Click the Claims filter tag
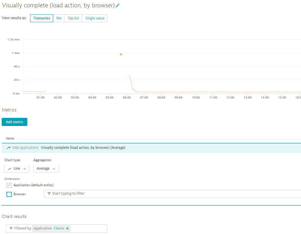 [x=51, y=228]
